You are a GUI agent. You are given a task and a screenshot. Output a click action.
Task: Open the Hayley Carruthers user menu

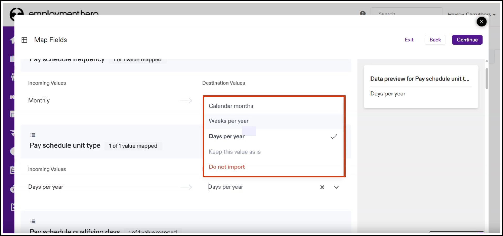tap(471, 14)
